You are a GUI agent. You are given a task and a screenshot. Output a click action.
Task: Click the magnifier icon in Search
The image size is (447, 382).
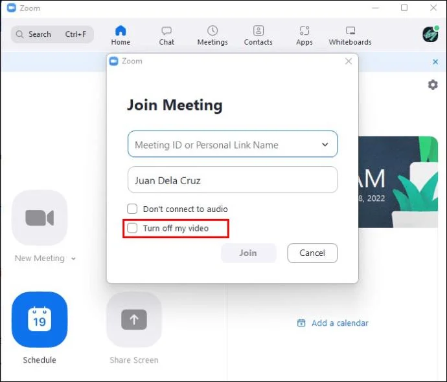pos(19,34)
